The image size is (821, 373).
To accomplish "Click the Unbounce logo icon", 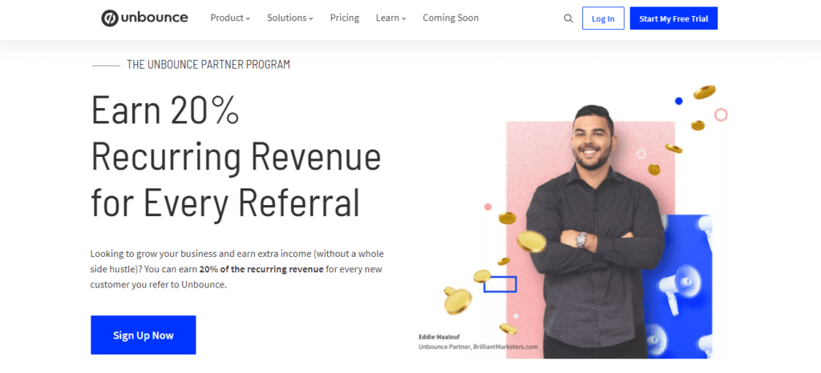I will [x=109, y=18].
